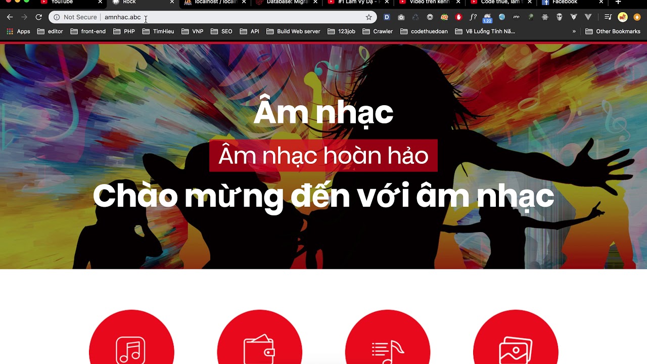
Task: Open the red stop-hand blocker extension
Action: pos(458,17)
